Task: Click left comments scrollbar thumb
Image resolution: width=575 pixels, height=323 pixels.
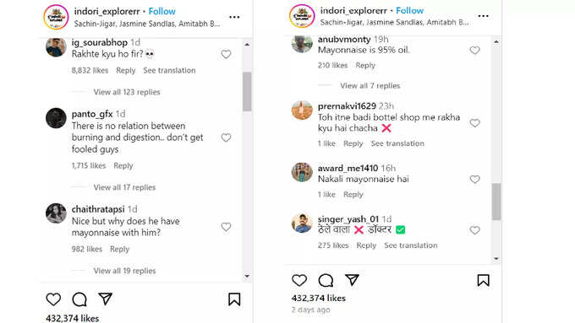Action: click(x=247, y=91)
